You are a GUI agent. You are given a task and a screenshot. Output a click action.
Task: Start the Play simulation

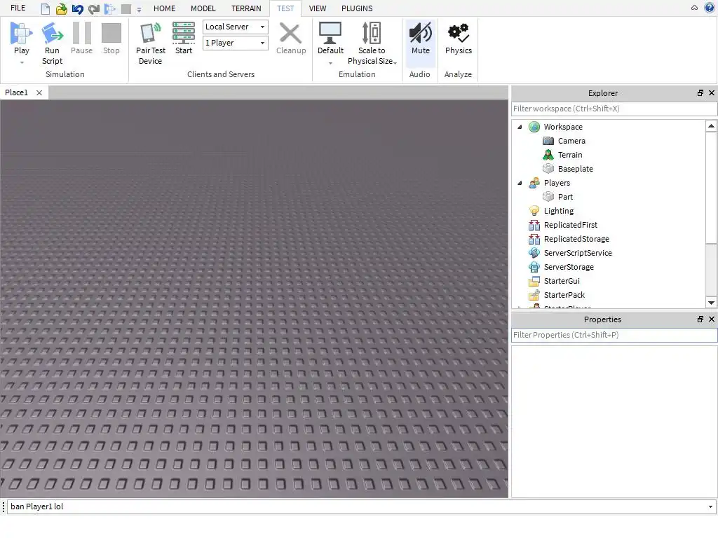point(21,38)
